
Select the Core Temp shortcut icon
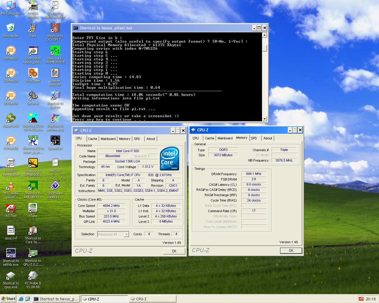[x=33, y=235]
